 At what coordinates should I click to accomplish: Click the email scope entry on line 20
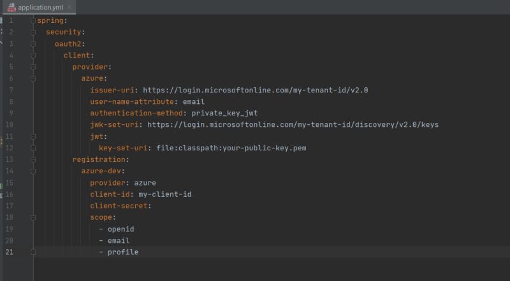point(119,241)
